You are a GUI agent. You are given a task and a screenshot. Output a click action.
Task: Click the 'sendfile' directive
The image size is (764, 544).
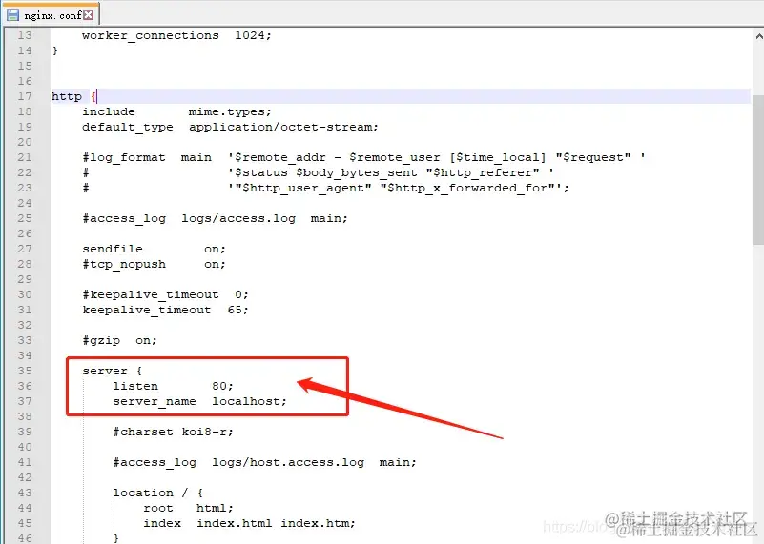pyautogui.click(x=112, y=249)
